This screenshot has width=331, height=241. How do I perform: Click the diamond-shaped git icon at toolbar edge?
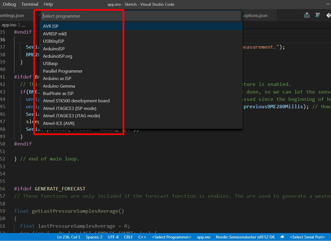[328, 15]
